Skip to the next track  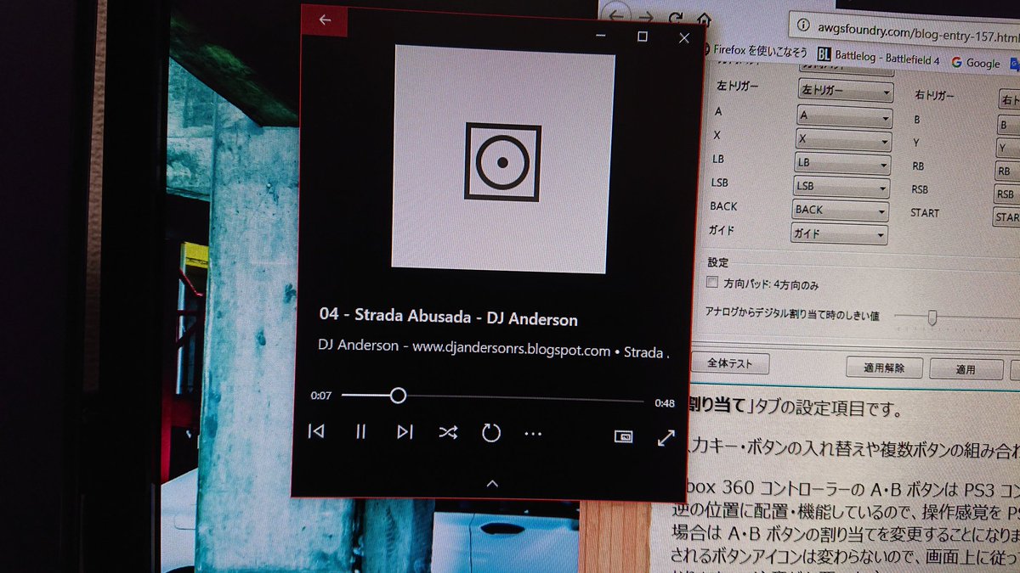(x=405, y=432)
